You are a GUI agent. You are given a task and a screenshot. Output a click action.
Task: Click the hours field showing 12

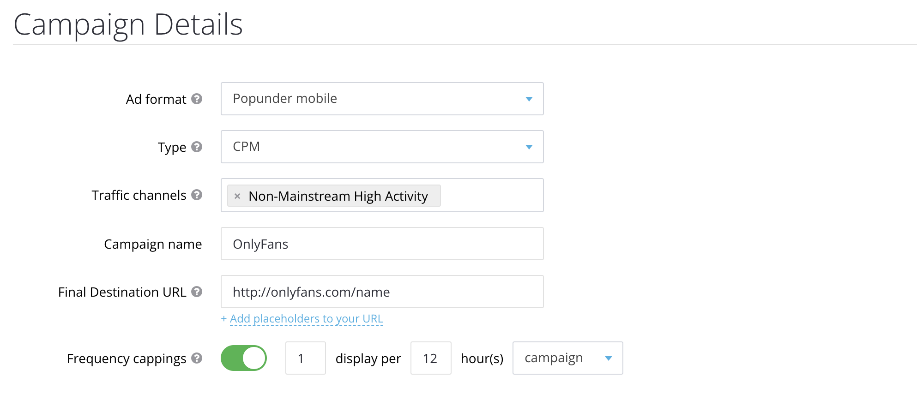[x=430, y=358]
